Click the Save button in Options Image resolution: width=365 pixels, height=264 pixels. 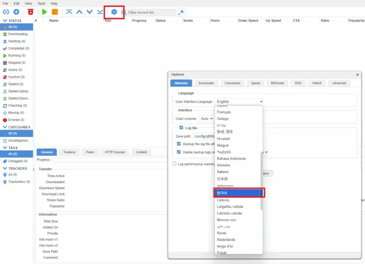pos(265,173)
